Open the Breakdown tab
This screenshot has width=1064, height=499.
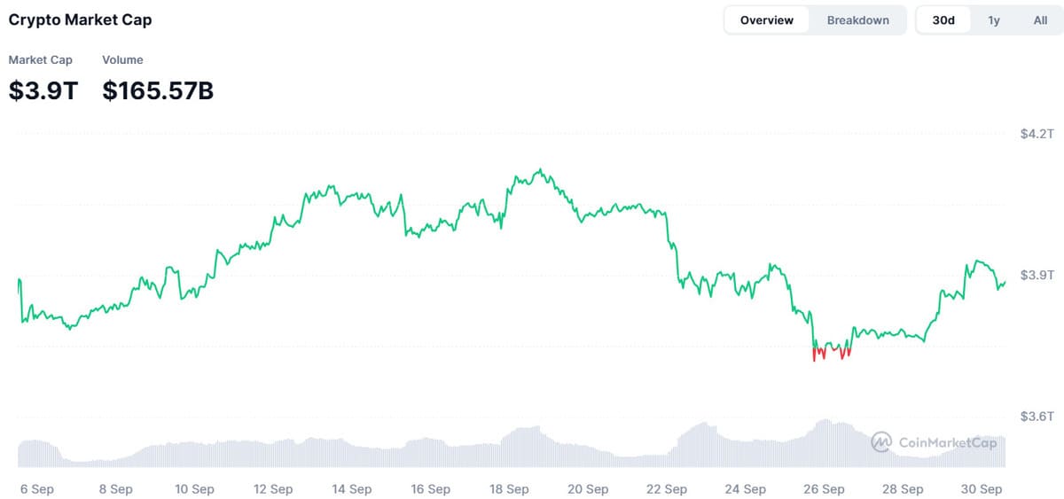[x=857, y=20]
